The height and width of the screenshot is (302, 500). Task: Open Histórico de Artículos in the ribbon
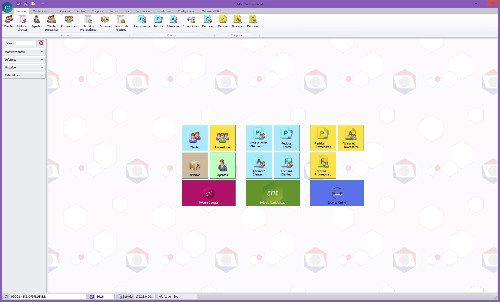121,23
